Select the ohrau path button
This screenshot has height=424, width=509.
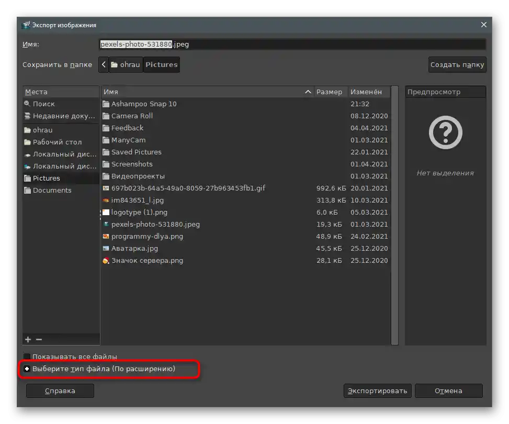pos(126,65)
